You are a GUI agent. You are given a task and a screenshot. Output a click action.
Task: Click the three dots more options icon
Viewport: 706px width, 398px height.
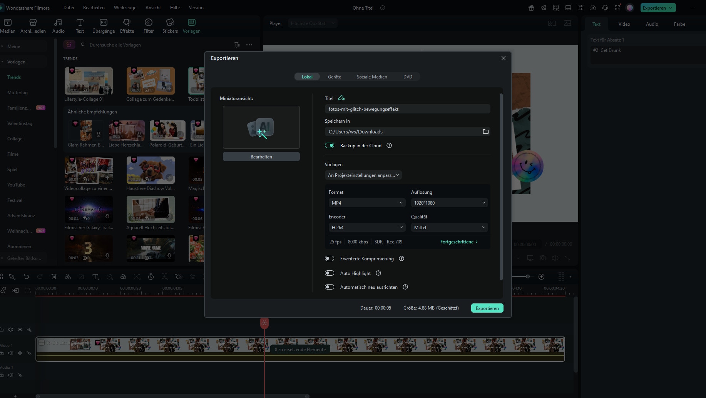click(x=249, y=45)
